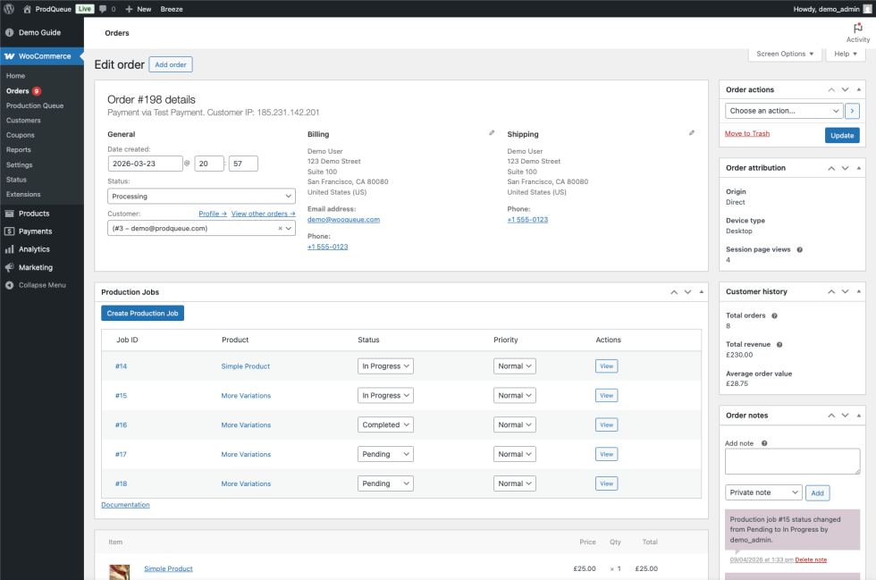
Task: Collapse the Production Jobs panel toggle
Action: [x=702, y=292]
